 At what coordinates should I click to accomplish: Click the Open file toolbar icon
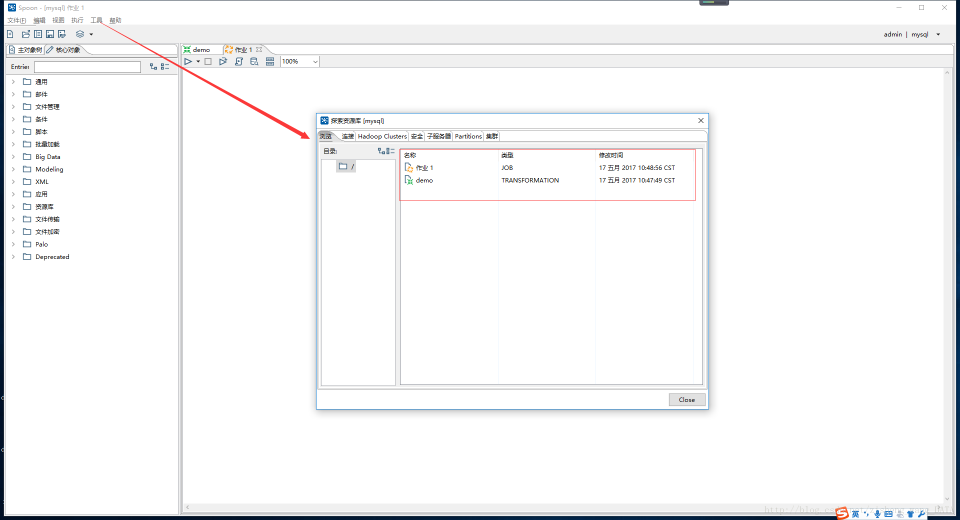(x=25, y=34)
